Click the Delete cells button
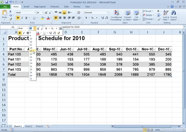The height and width of the screenshot is (132, 186). pyautogui.click(x=148, y=15)
